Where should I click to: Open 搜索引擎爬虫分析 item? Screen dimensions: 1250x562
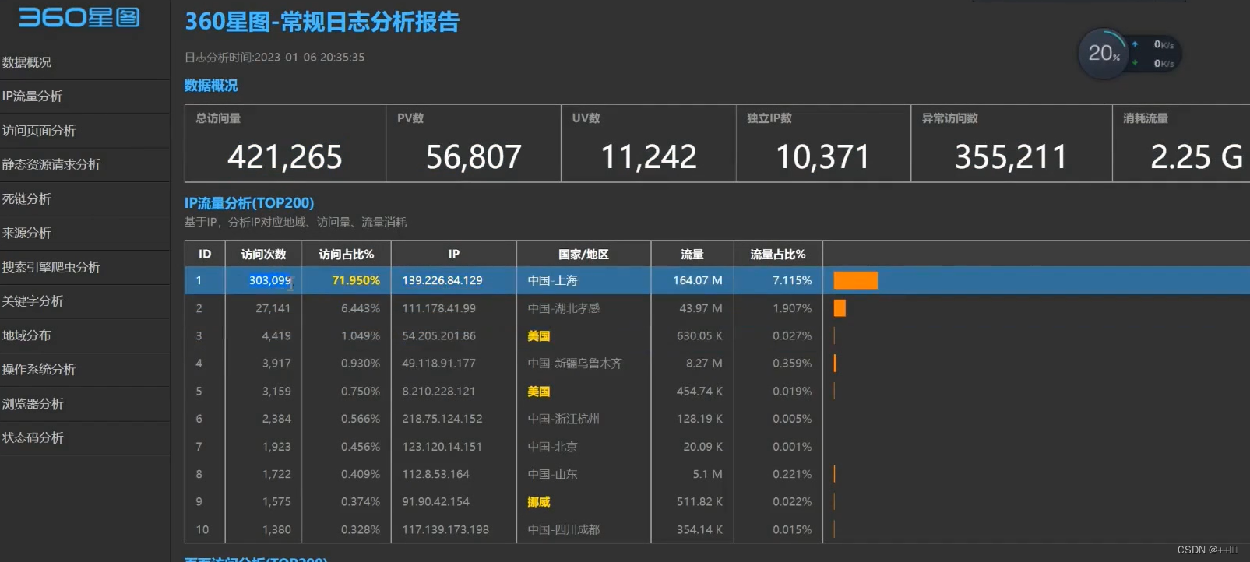51,268
